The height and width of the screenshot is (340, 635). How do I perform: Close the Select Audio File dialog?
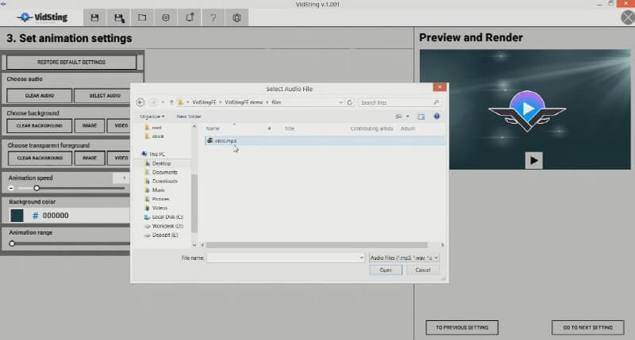point(440,87)
